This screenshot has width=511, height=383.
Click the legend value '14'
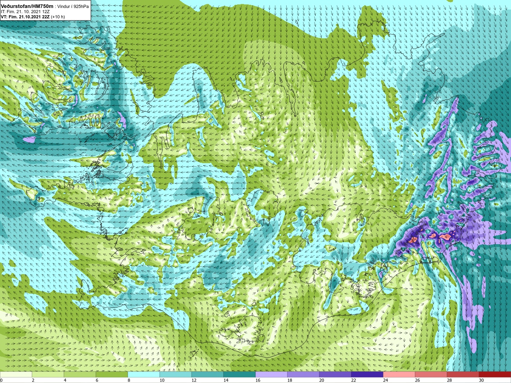pos(226,380)
